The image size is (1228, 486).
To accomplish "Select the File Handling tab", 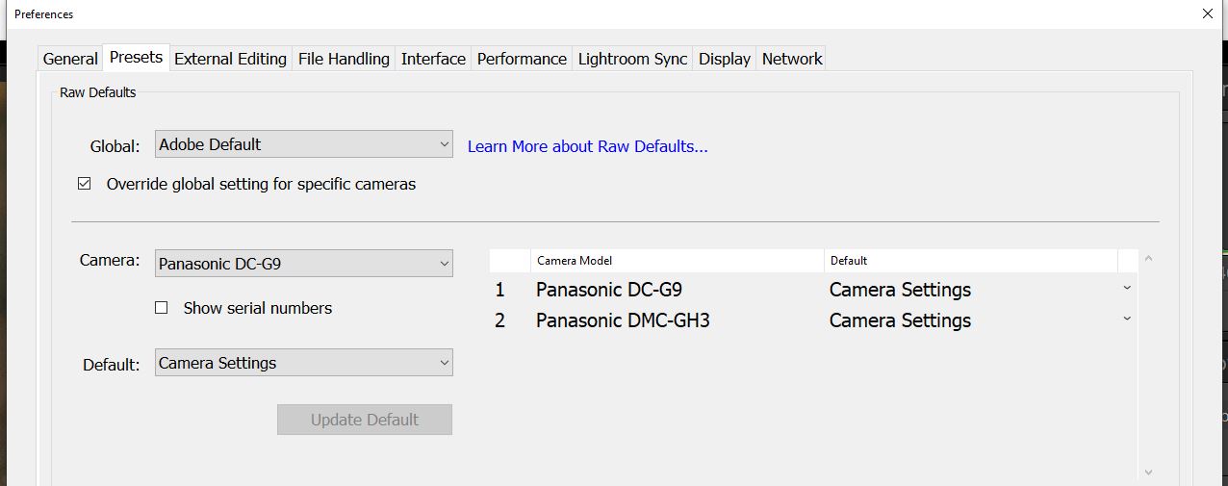I will pos(344,59).
